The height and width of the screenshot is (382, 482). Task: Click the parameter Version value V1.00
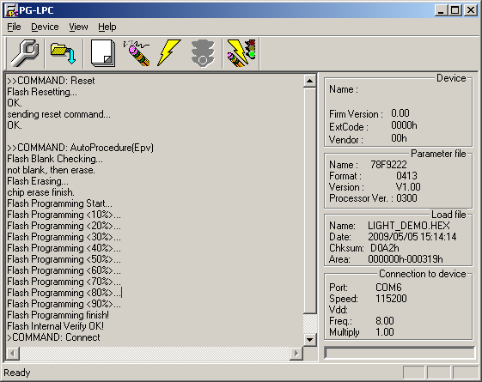point(408,186)
